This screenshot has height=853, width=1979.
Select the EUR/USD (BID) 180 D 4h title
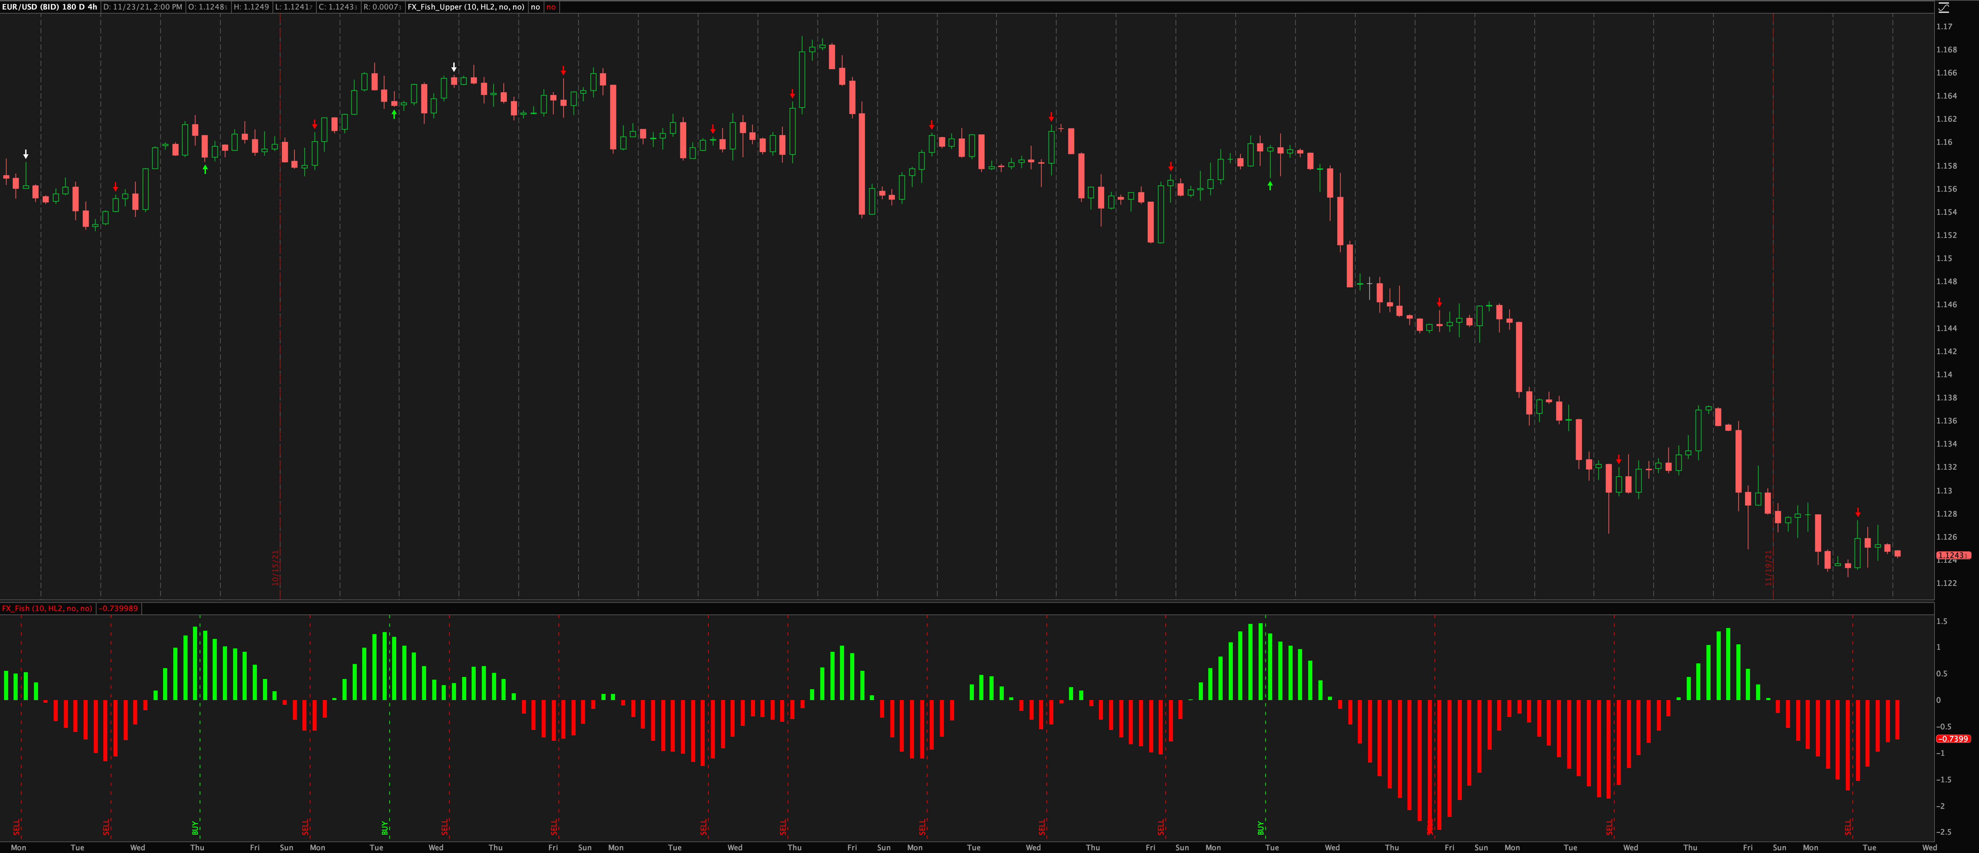point(50,7)
